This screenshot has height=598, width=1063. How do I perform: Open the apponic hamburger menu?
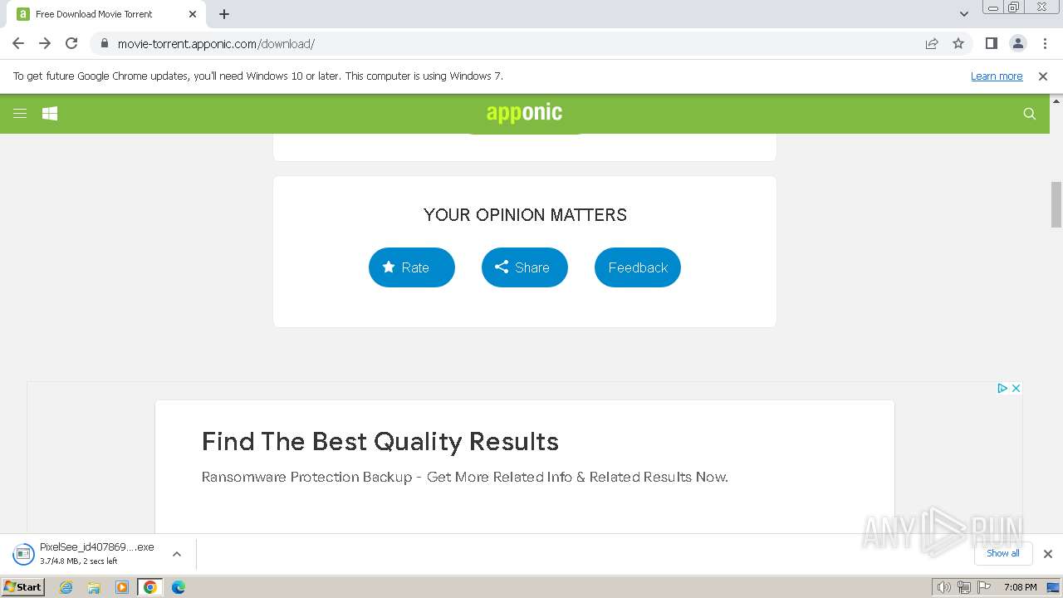pos(20,114)
